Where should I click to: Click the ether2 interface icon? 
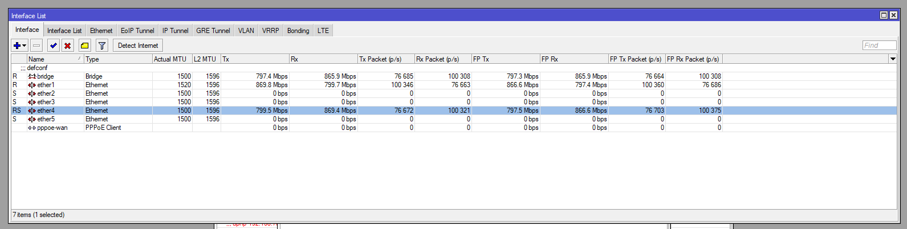[32, 93]
